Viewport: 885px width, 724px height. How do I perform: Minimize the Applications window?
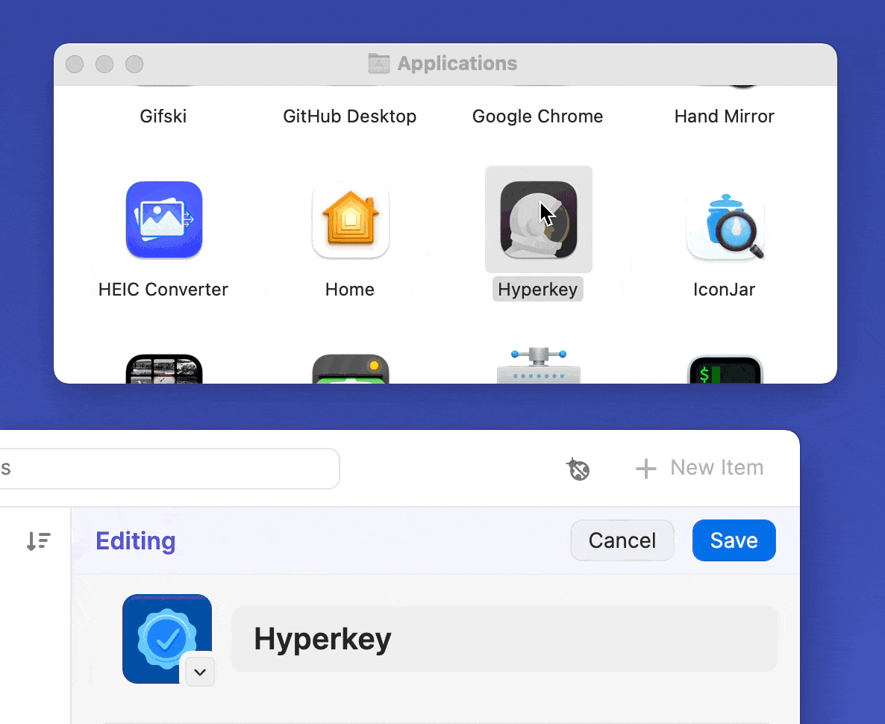click(x=104, y=64)
